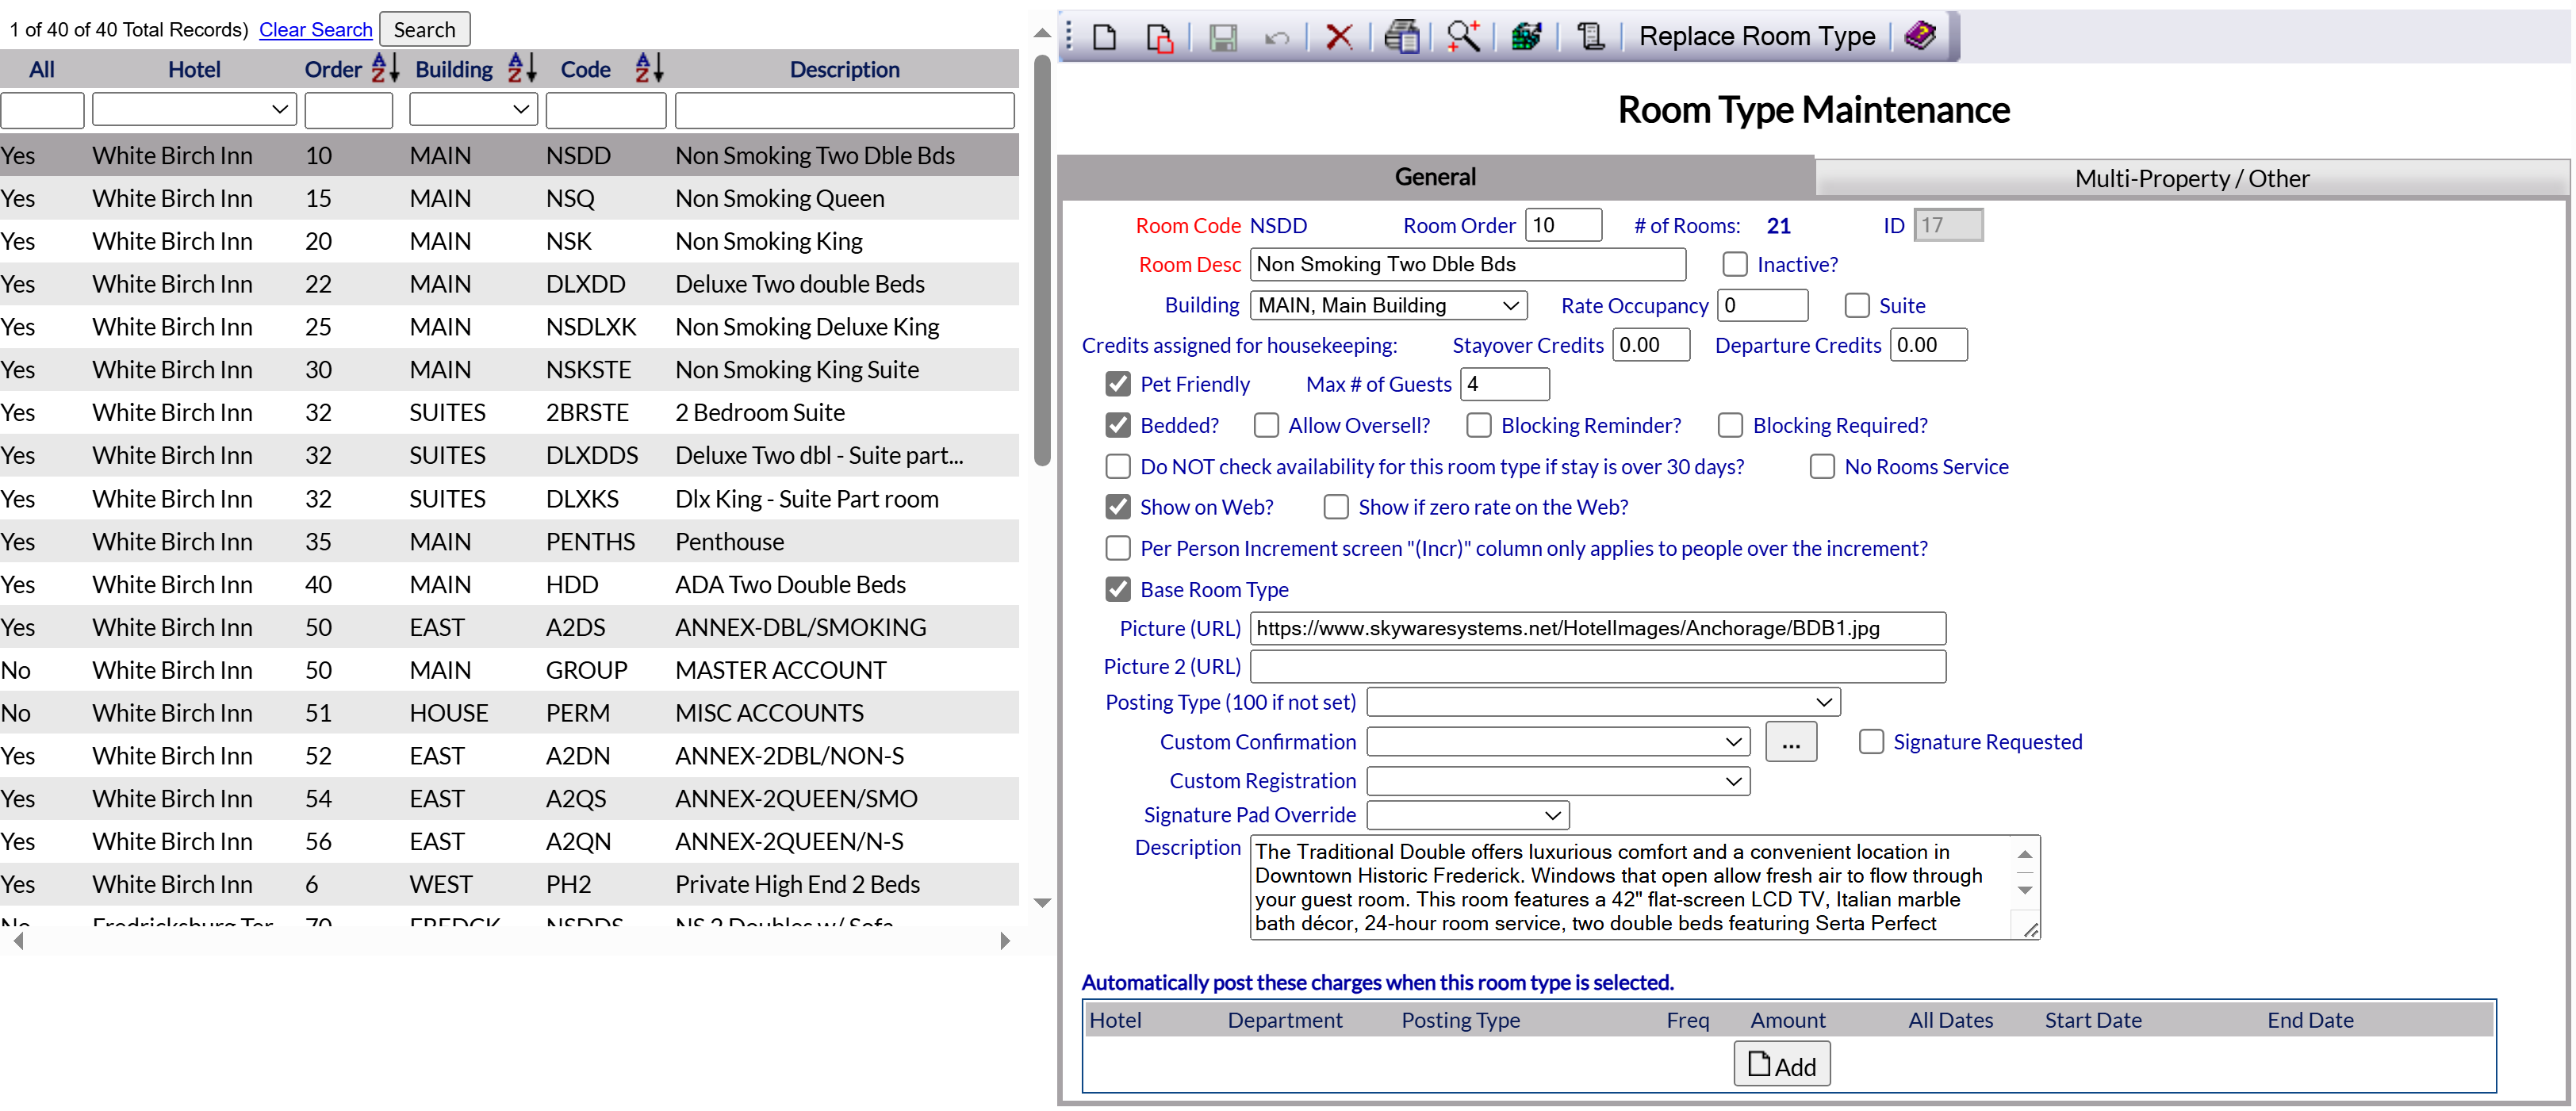Open the Custom Registration dropdown

click(1558, 781)
